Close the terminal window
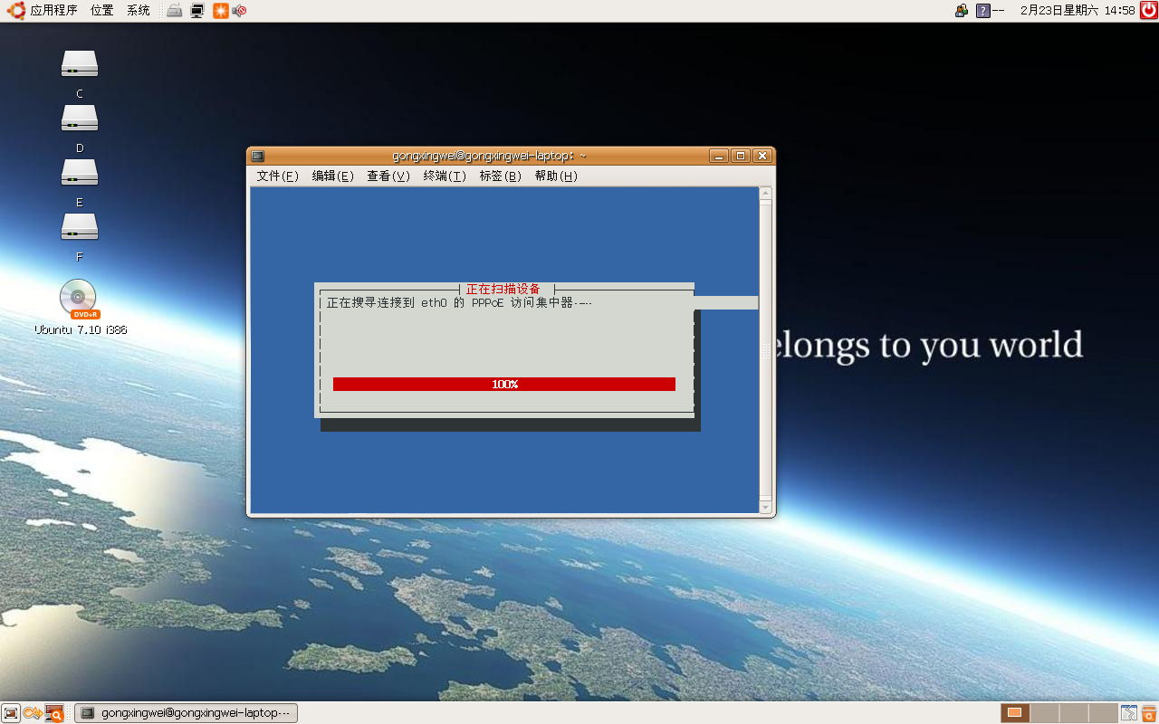Viewport: 1159px width, 724px height. [x=762, y=156]
